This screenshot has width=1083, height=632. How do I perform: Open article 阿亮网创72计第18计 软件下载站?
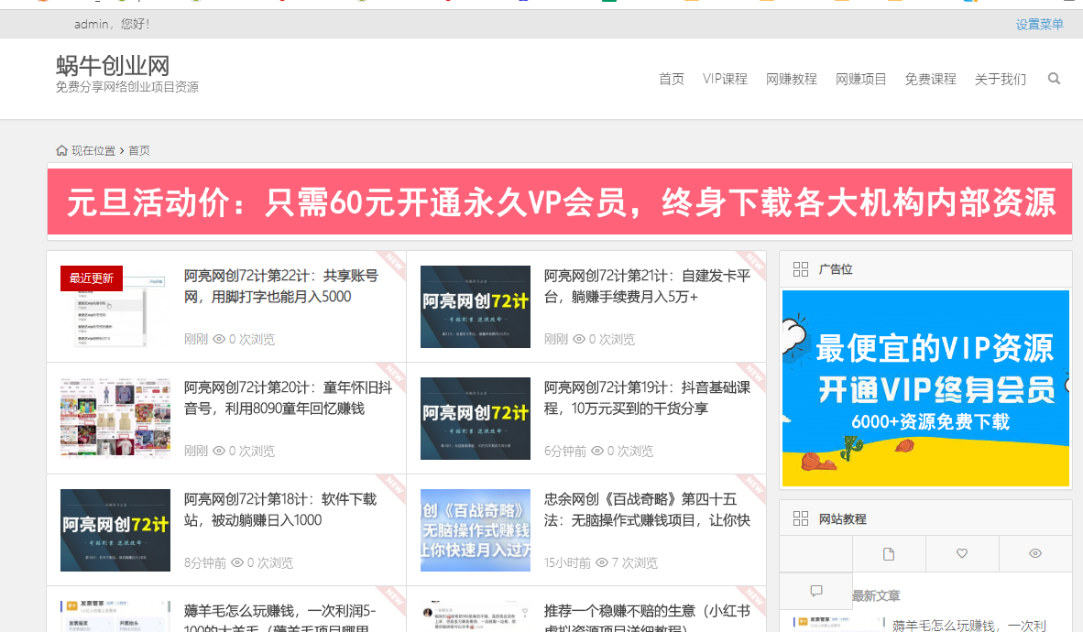pyautogui.click(x=279, y=509)
